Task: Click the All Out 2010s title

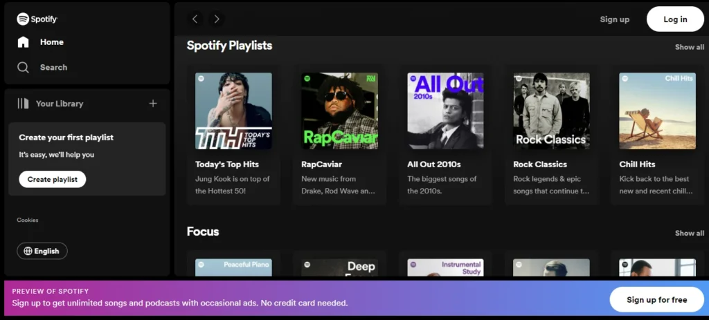Action: click(x=434, y=164)
